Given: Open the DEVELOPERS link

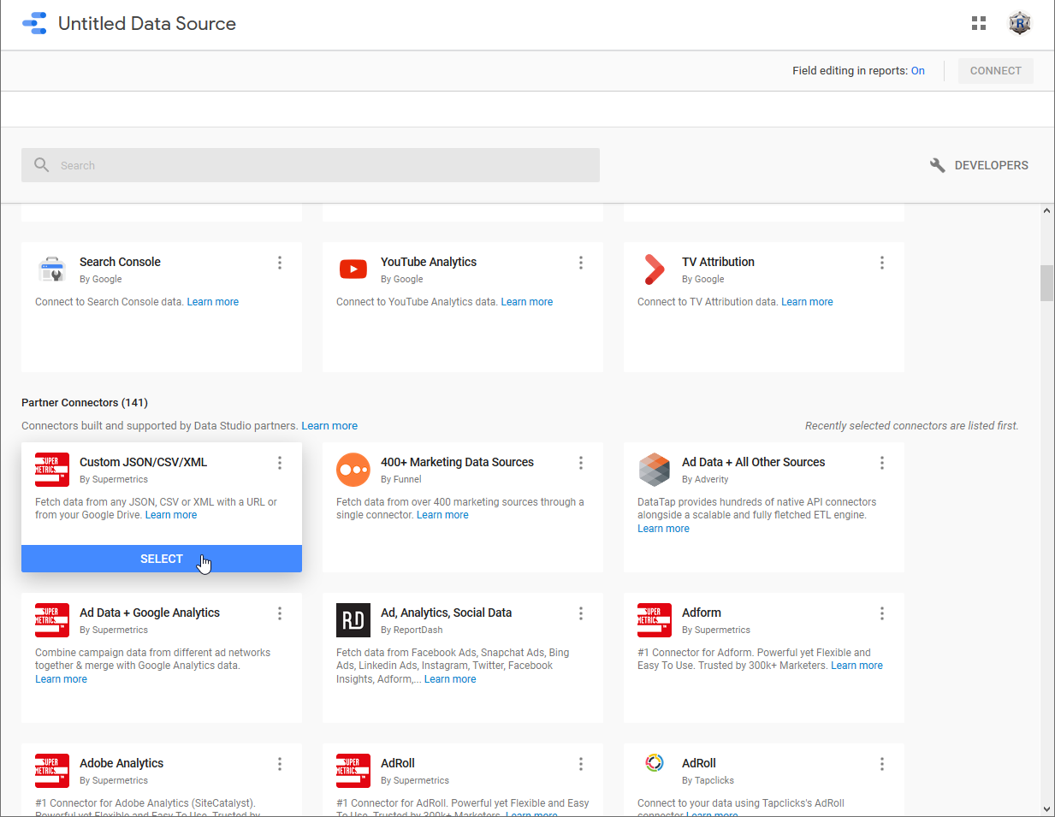Looking at the screenshot, I should coord(980,165).
